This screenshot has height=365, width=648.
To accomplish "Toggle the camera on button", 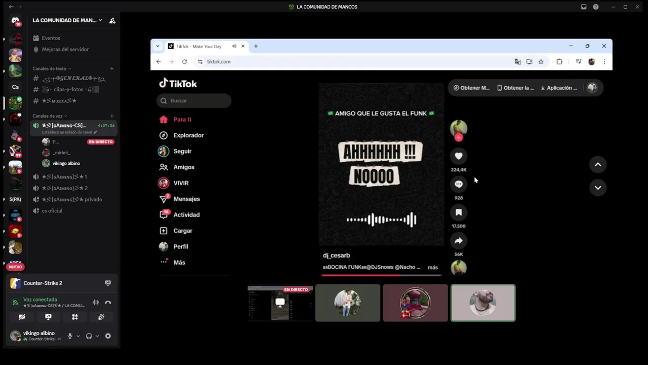I will coord(22,317).
